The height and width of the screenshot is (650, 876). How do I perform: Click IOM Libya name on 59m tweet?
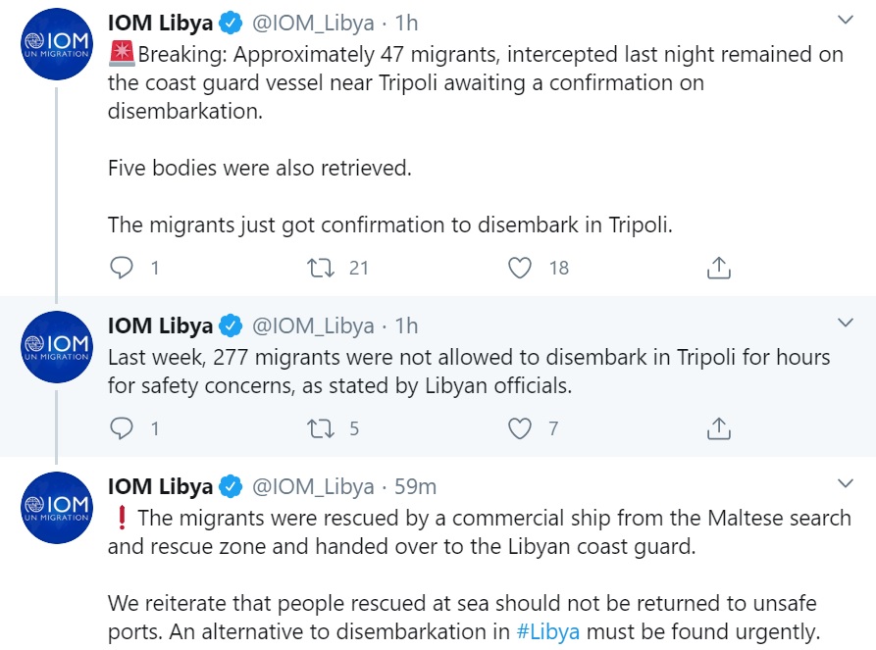(x=160, y=486)
